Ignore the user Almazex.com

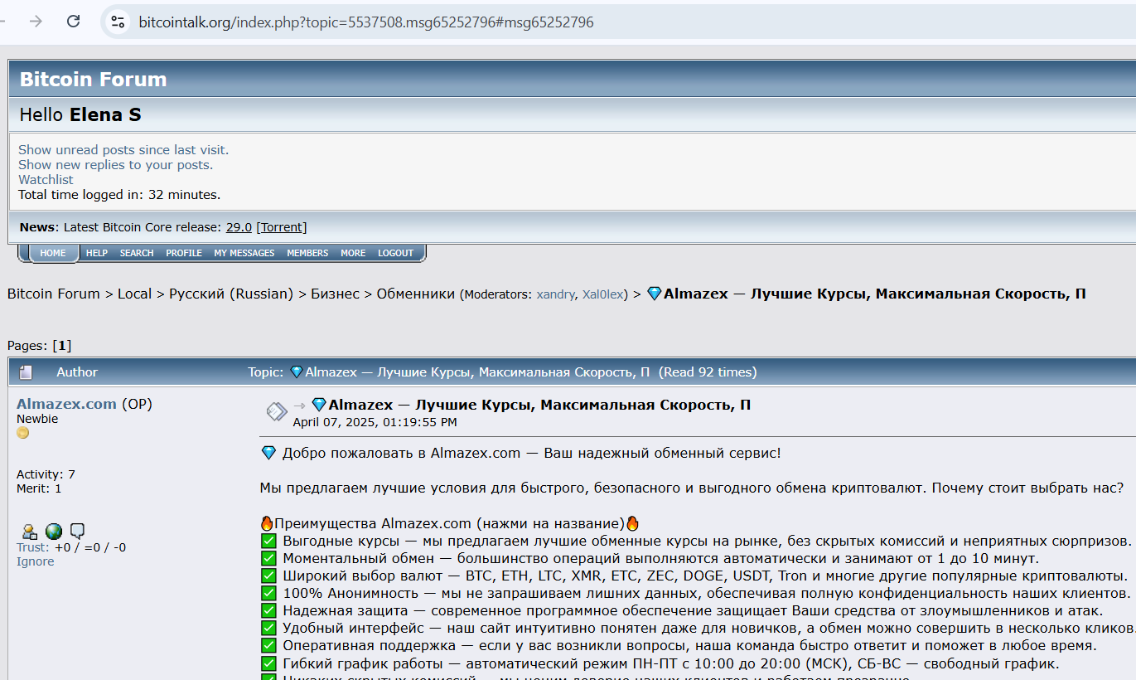36,561
